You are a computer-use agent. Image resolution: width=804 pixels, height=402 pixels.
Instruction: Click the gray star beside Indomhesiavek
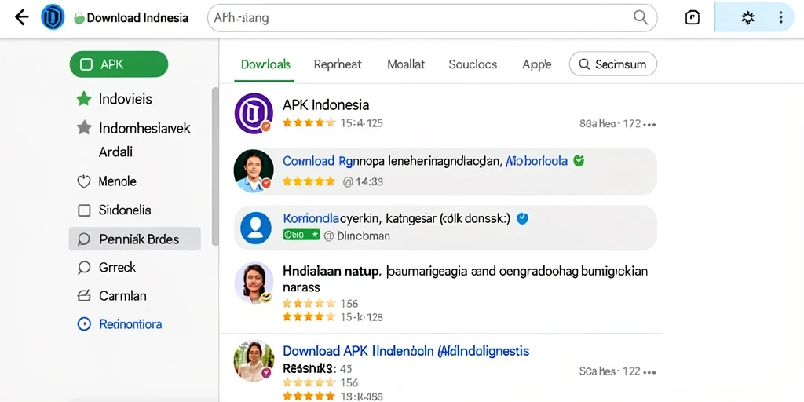pyautogui.click(x=83, y=128)
